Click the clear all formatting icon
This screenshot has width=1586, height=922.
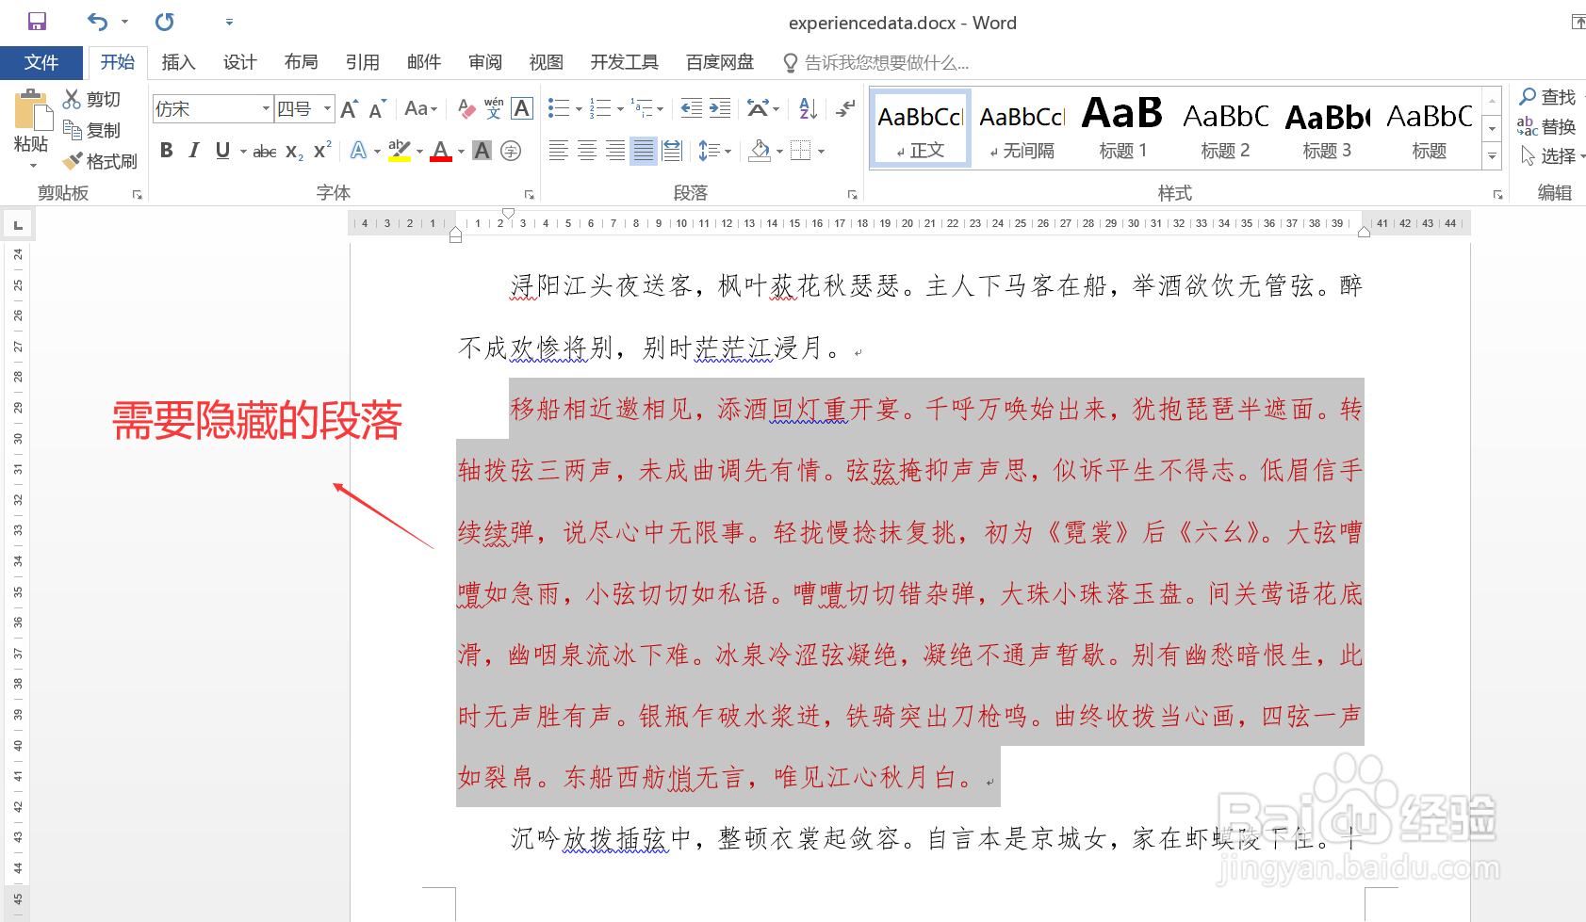[466, 107]
